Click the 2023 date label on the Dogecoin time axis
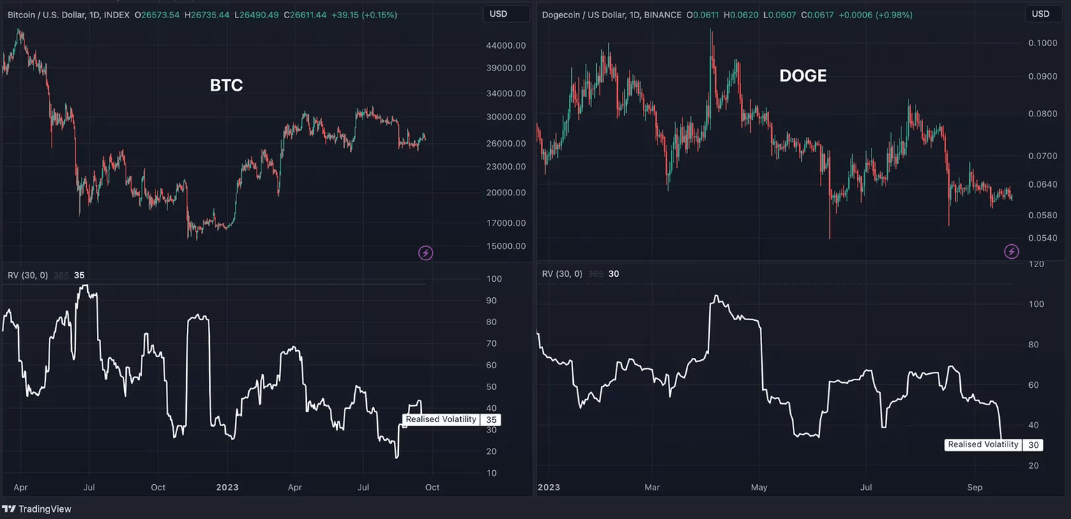 pyautogui.click(x=549, y=488)
